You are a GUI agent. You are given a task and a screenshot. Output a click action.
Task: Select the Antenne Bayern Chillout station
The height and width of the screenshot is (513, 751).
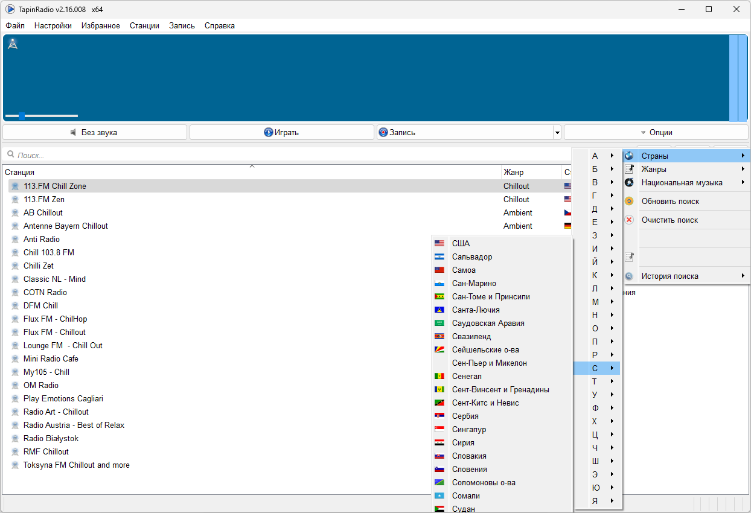[66, 226]
